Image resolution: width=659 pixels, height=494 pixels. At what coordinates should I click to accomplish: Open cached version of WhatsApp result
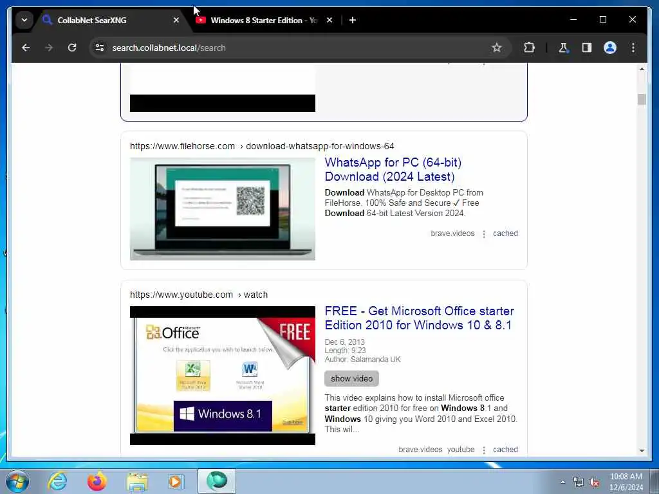coord(505,233)
